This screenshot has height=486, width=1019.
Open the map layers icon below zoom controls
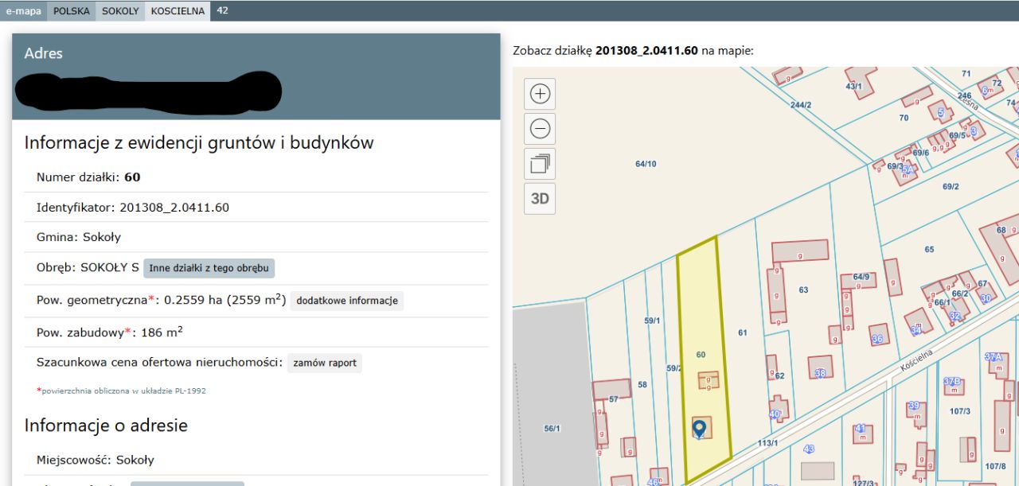coord(540,162)
